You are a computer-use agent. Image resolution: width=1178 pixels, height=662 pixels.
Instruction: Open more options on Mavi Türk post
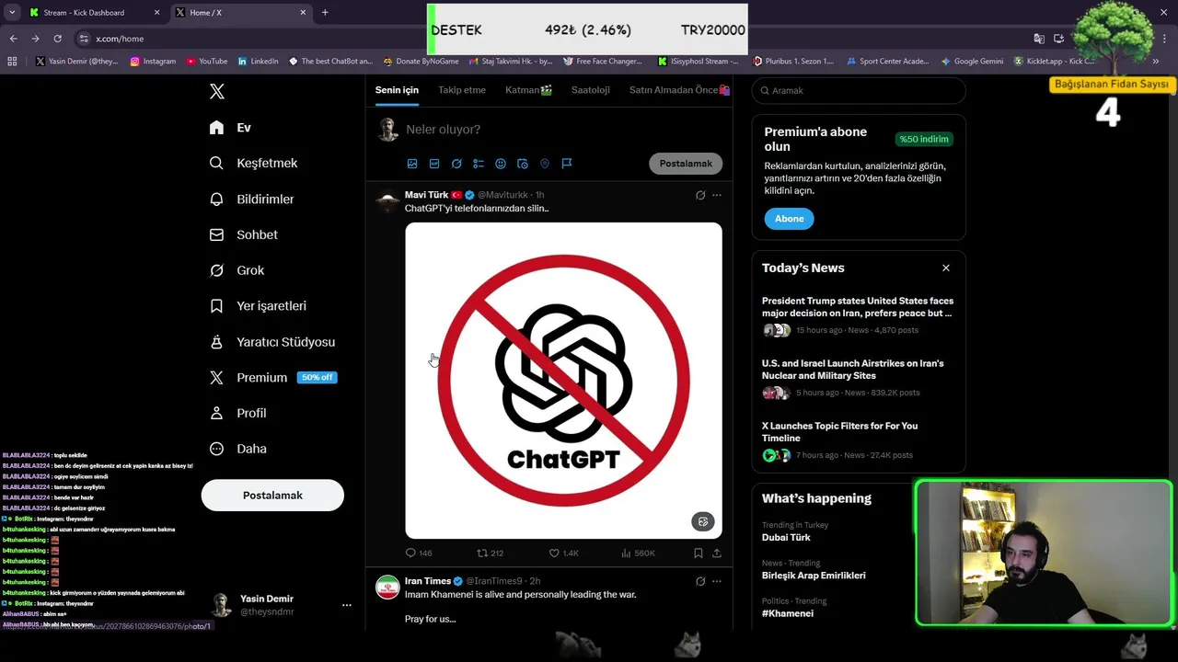(x=717, y=195)
